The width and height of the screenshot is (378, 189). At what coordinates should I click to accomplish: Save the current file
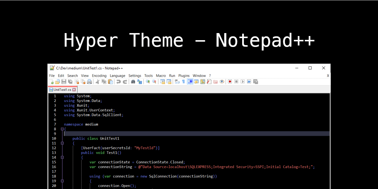pos(64,82)
